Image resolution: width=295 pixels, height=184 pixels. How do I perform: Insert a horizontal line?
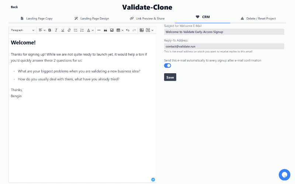(99, 30)
